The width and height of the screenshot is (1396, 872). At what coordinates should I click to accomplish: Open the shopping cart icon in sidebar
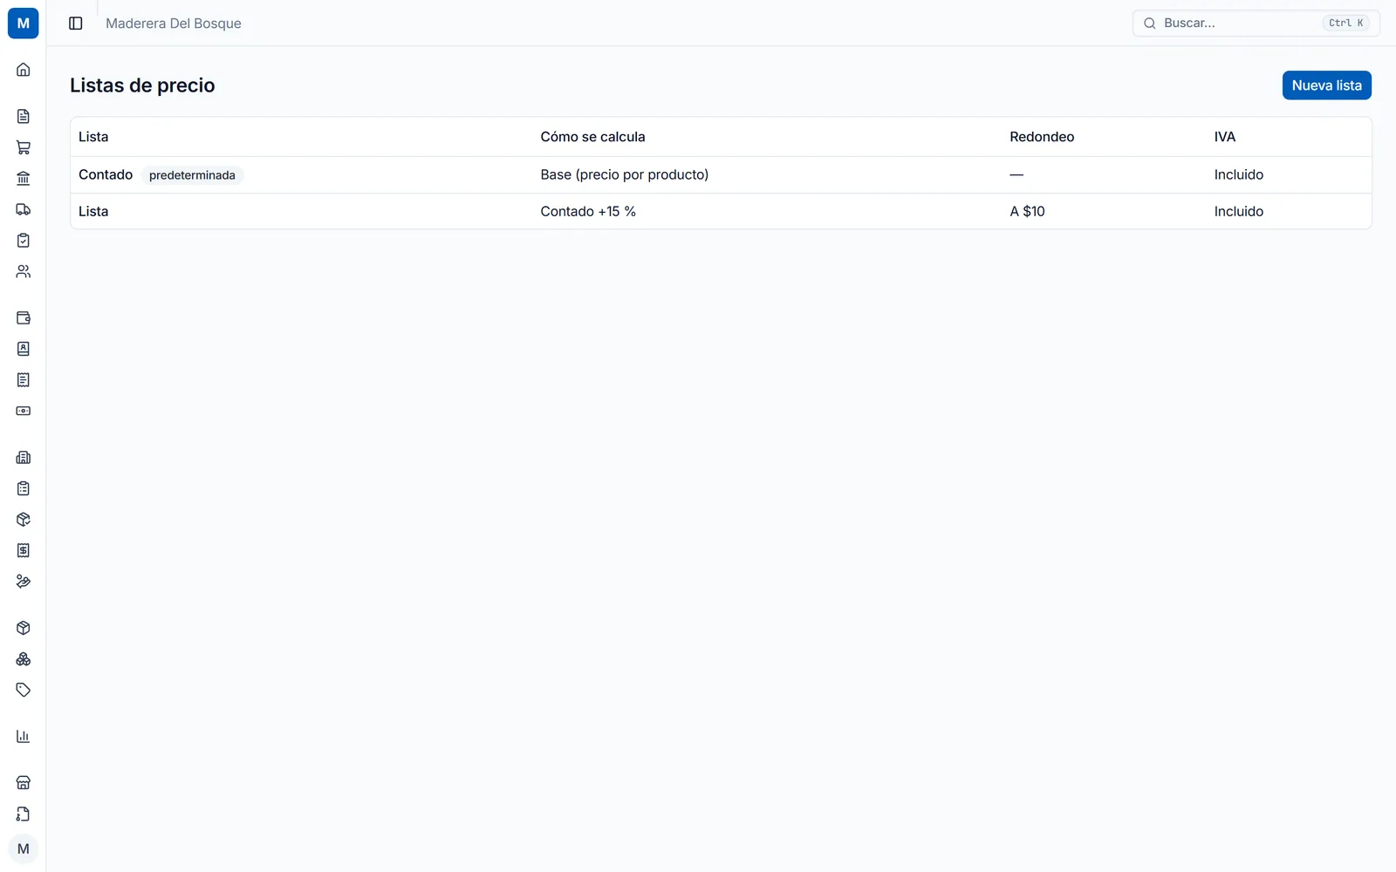(x=24, y=147)
